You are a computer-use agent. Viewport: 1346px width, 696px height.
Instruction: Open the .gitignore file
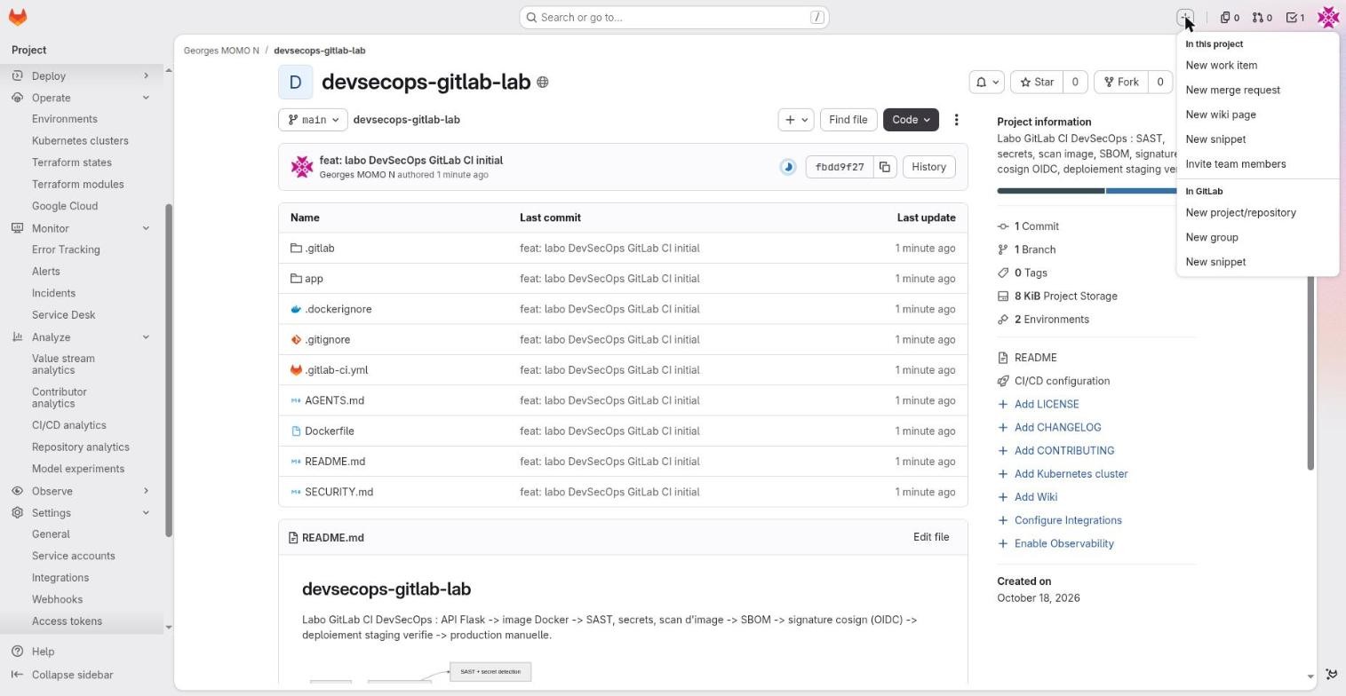pos(327,340)
